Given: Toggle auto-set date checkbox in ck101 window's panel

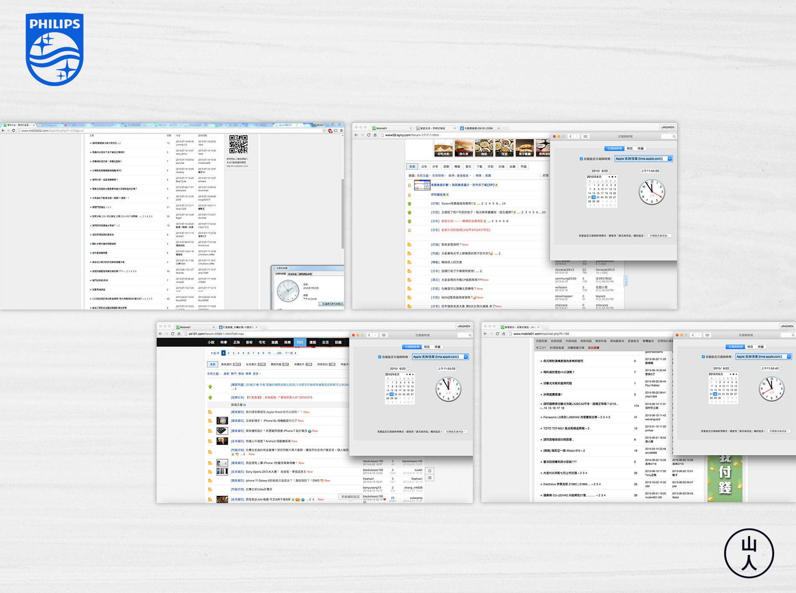Looking at the screenshot, I should click(380, 357).
